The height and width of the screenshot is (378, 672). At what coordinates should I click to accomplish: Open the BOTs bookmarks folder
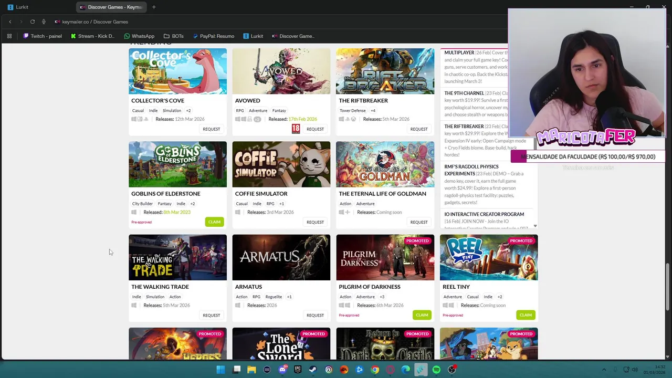pos(174,36)
